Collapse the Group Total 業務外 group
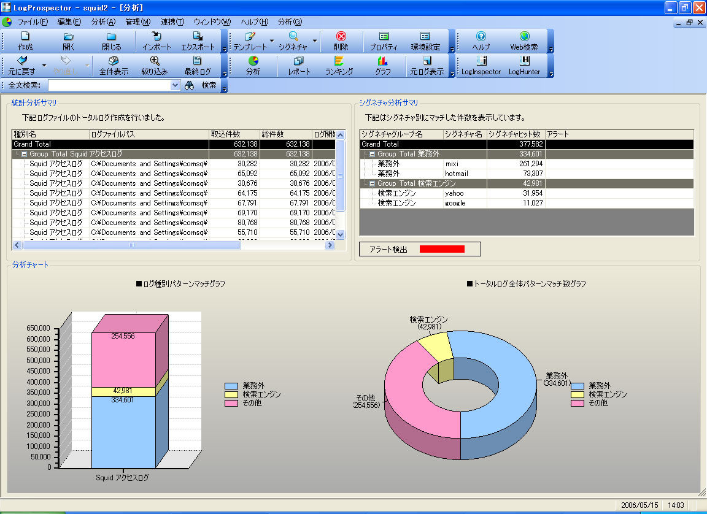The width and height of the screenshot is (707, 514). pyautogui.click(x=372, y=154)
